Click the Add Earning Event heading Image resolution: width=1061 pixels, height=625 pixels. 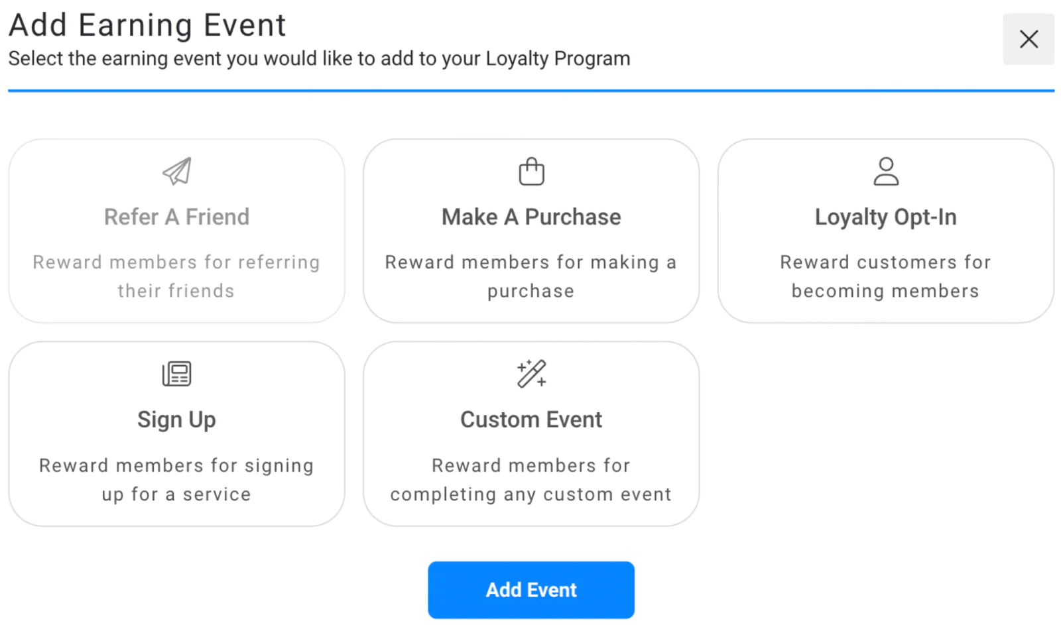[x=147, y=25]
